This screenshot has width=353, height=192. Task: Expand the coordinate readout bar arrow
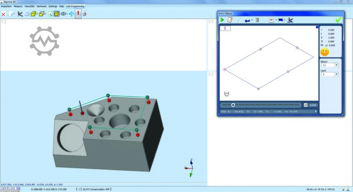click(x=315, y=111)
